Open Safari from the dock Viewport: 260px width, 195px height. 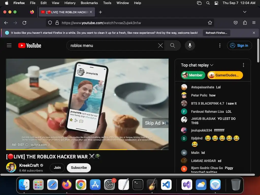[x=53, y=185]
